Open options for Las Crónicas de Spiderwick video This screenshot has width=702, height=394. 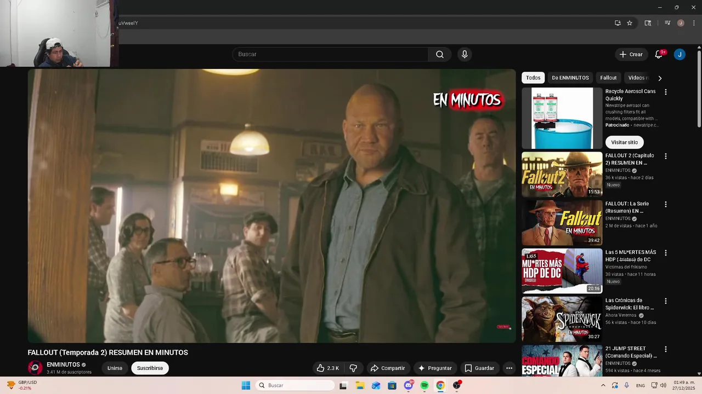pos(666,302)
